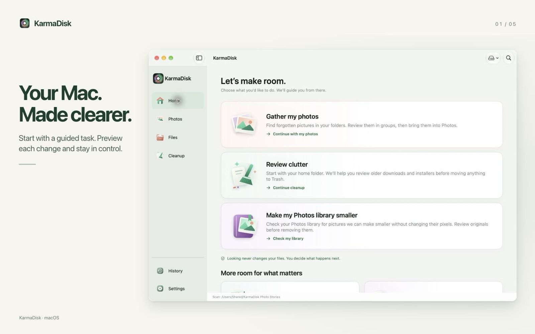The height and width of the screenshot is (334, 535).
Task: Click the KarmaDisk window title text
Action: (225, 58)
